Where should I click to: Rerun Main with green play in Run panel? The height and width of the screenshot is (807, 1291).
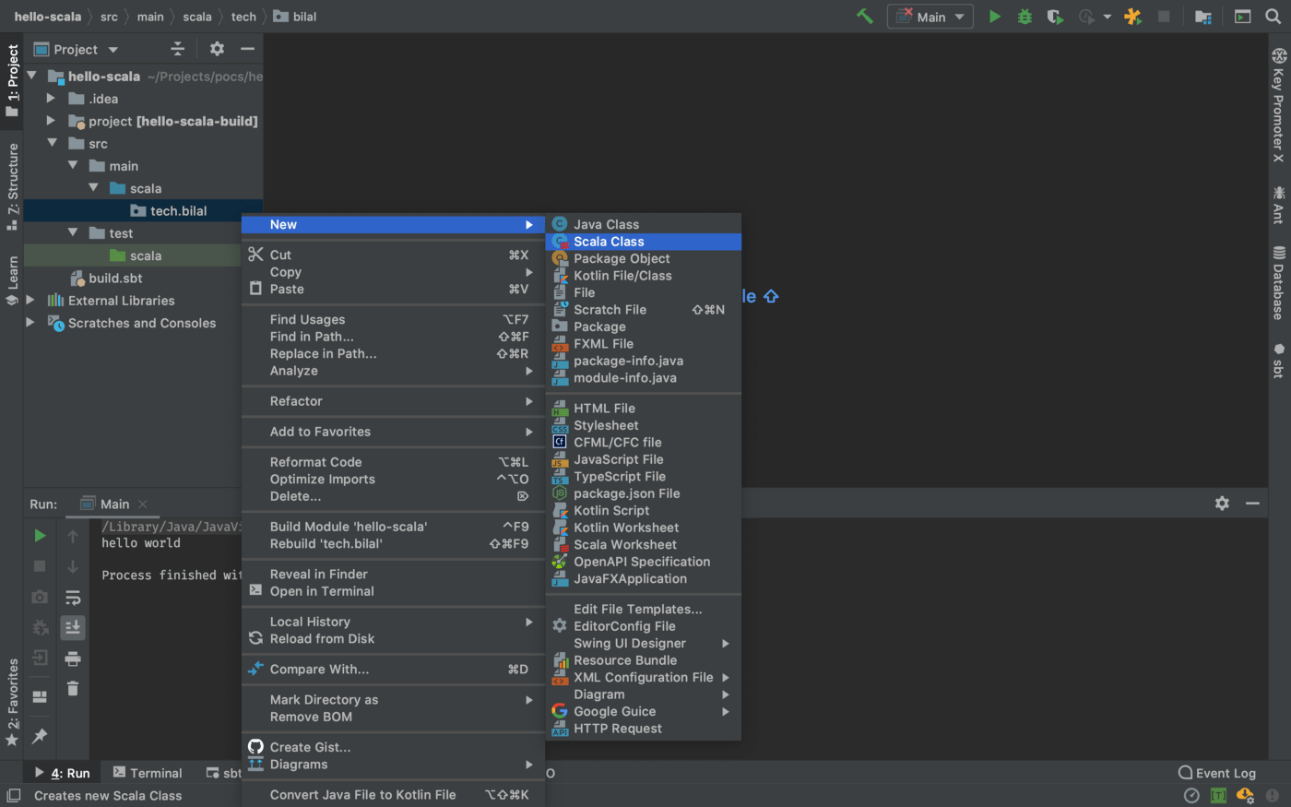(40, 536)
